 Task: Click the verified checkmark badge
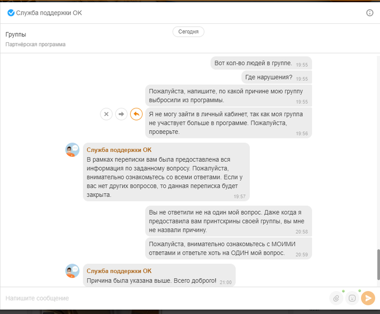[x=10, y=12]
